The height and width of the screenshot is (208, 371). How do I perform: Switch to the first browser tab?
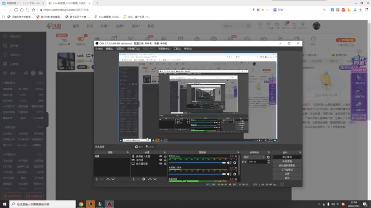point(23,3)
